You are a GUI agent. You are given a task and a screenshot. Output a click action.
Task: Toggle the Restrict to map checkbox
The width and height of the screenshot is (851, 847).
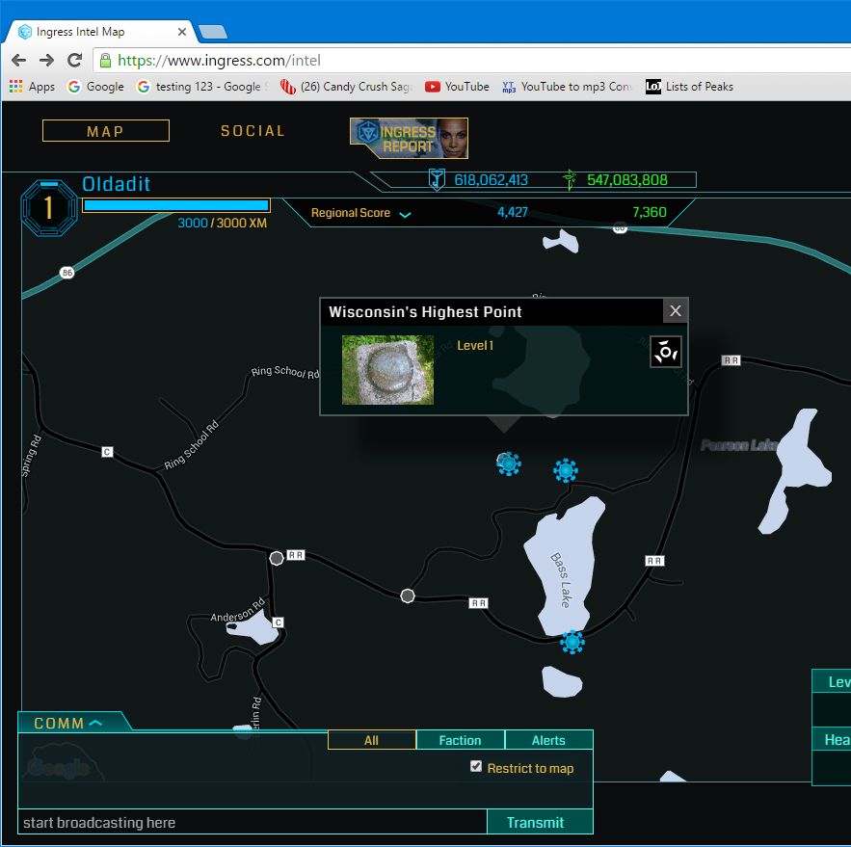(x=475, y=767)
